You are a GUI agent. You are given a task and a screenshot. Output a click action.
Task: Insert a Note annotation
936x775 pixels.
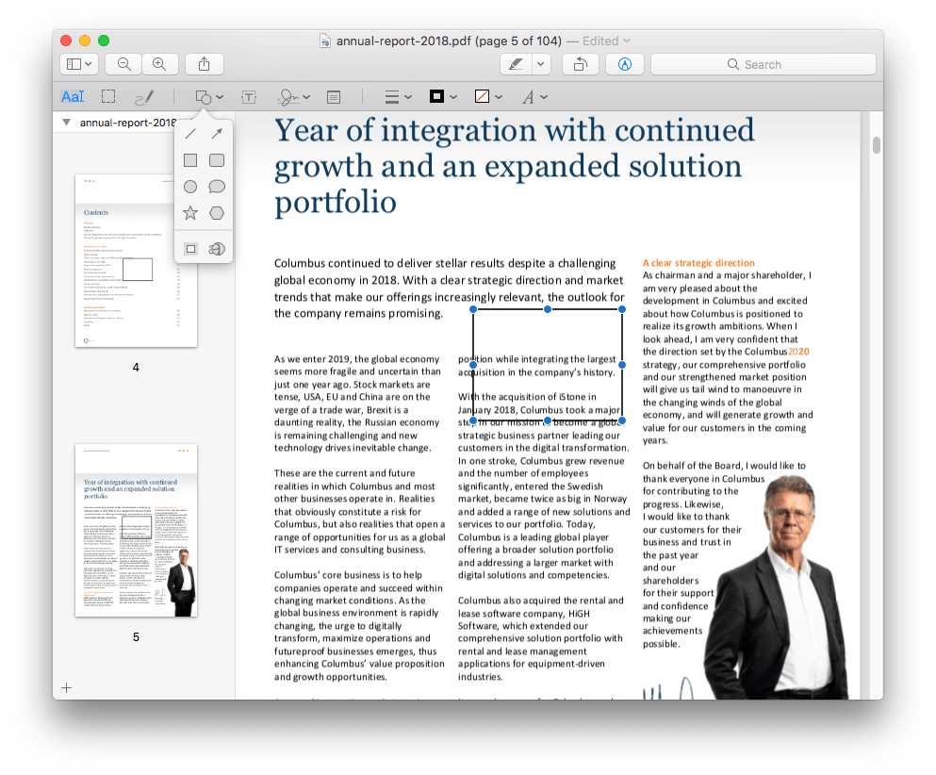(x=333, y=96)
